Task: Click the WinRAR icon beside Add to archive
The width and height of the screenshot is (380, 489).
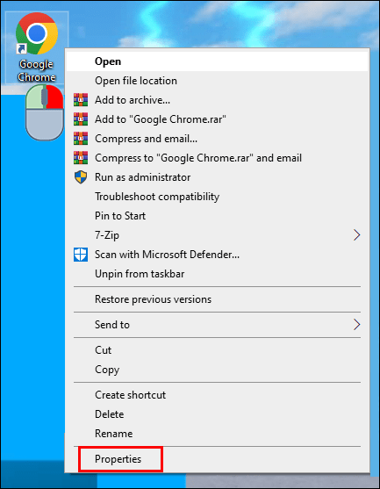Action: pos(81,100)
